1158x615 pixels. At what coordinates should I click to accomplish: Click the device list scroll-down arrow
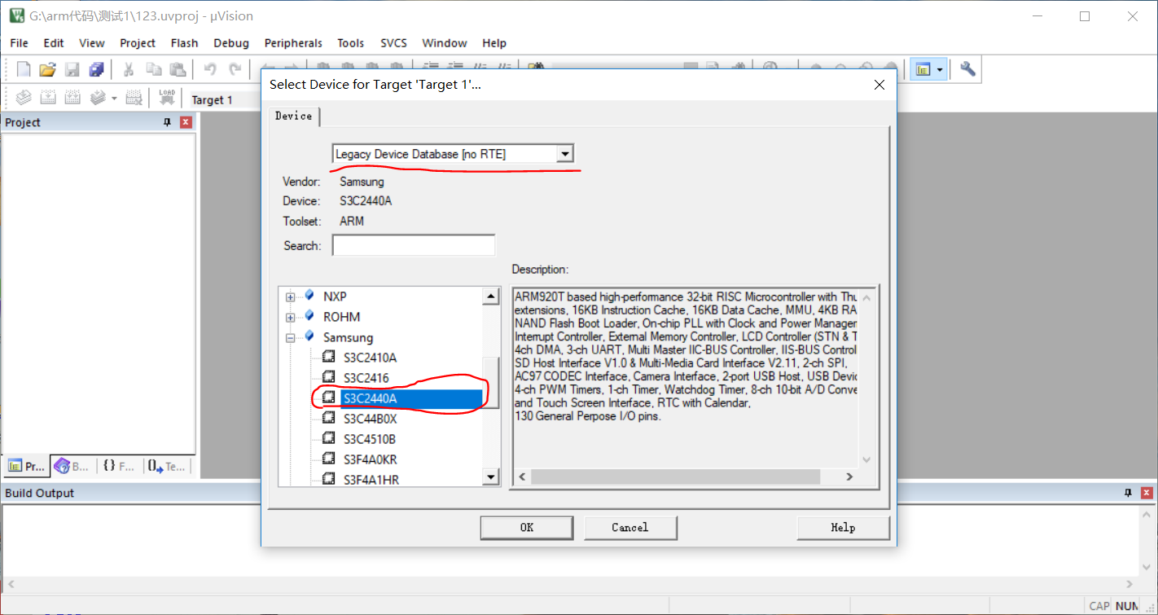tap(491, 477)
